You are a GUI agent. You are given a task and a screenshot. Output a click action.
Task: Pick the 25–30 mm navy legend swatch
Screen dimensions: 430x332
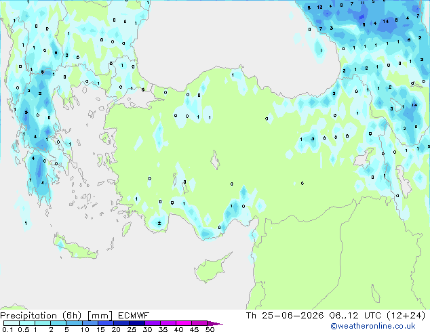tap(136, 323)
